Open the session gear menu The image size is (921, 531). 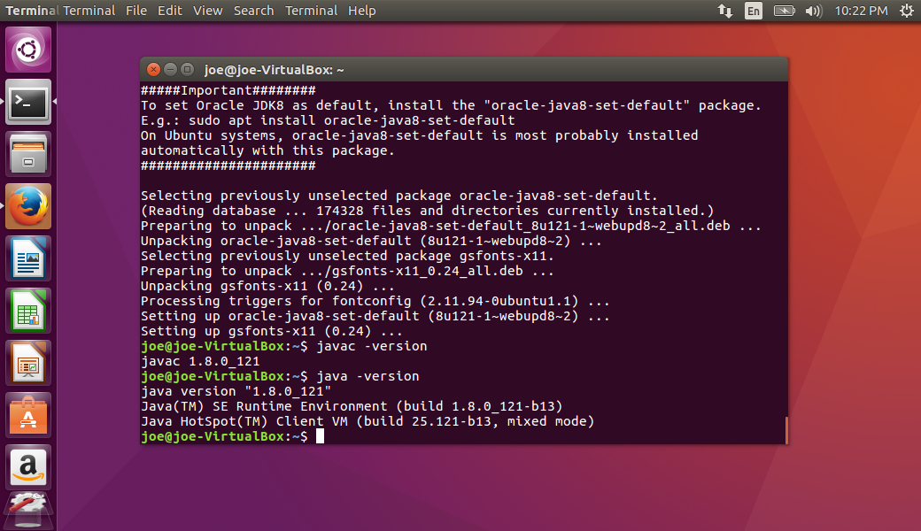pyautogui.click(x=907, y=11)
